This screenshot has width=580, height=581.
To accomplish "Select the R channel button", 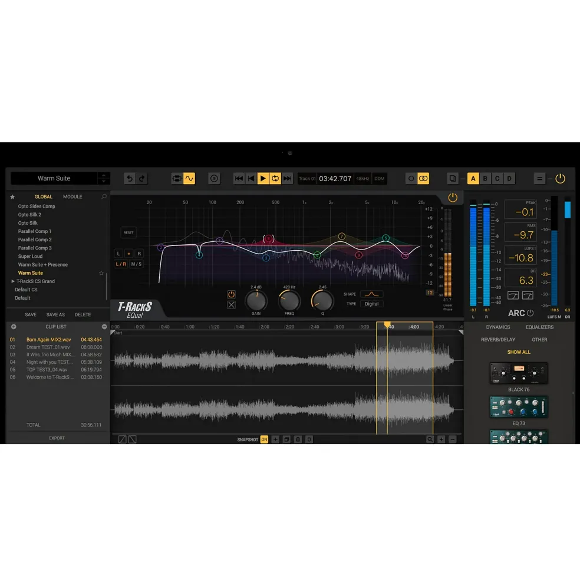I will (139, 254).
